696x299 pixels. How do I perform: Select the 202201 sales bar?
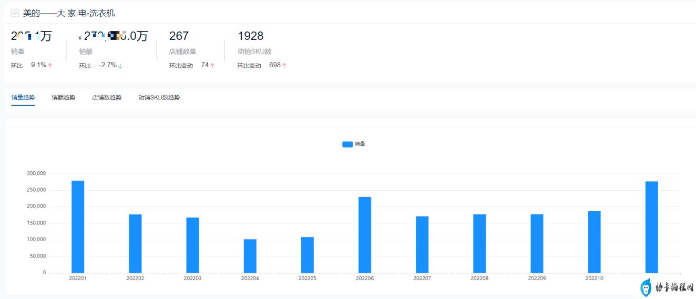pyautogui.click(x=78, y=226)
